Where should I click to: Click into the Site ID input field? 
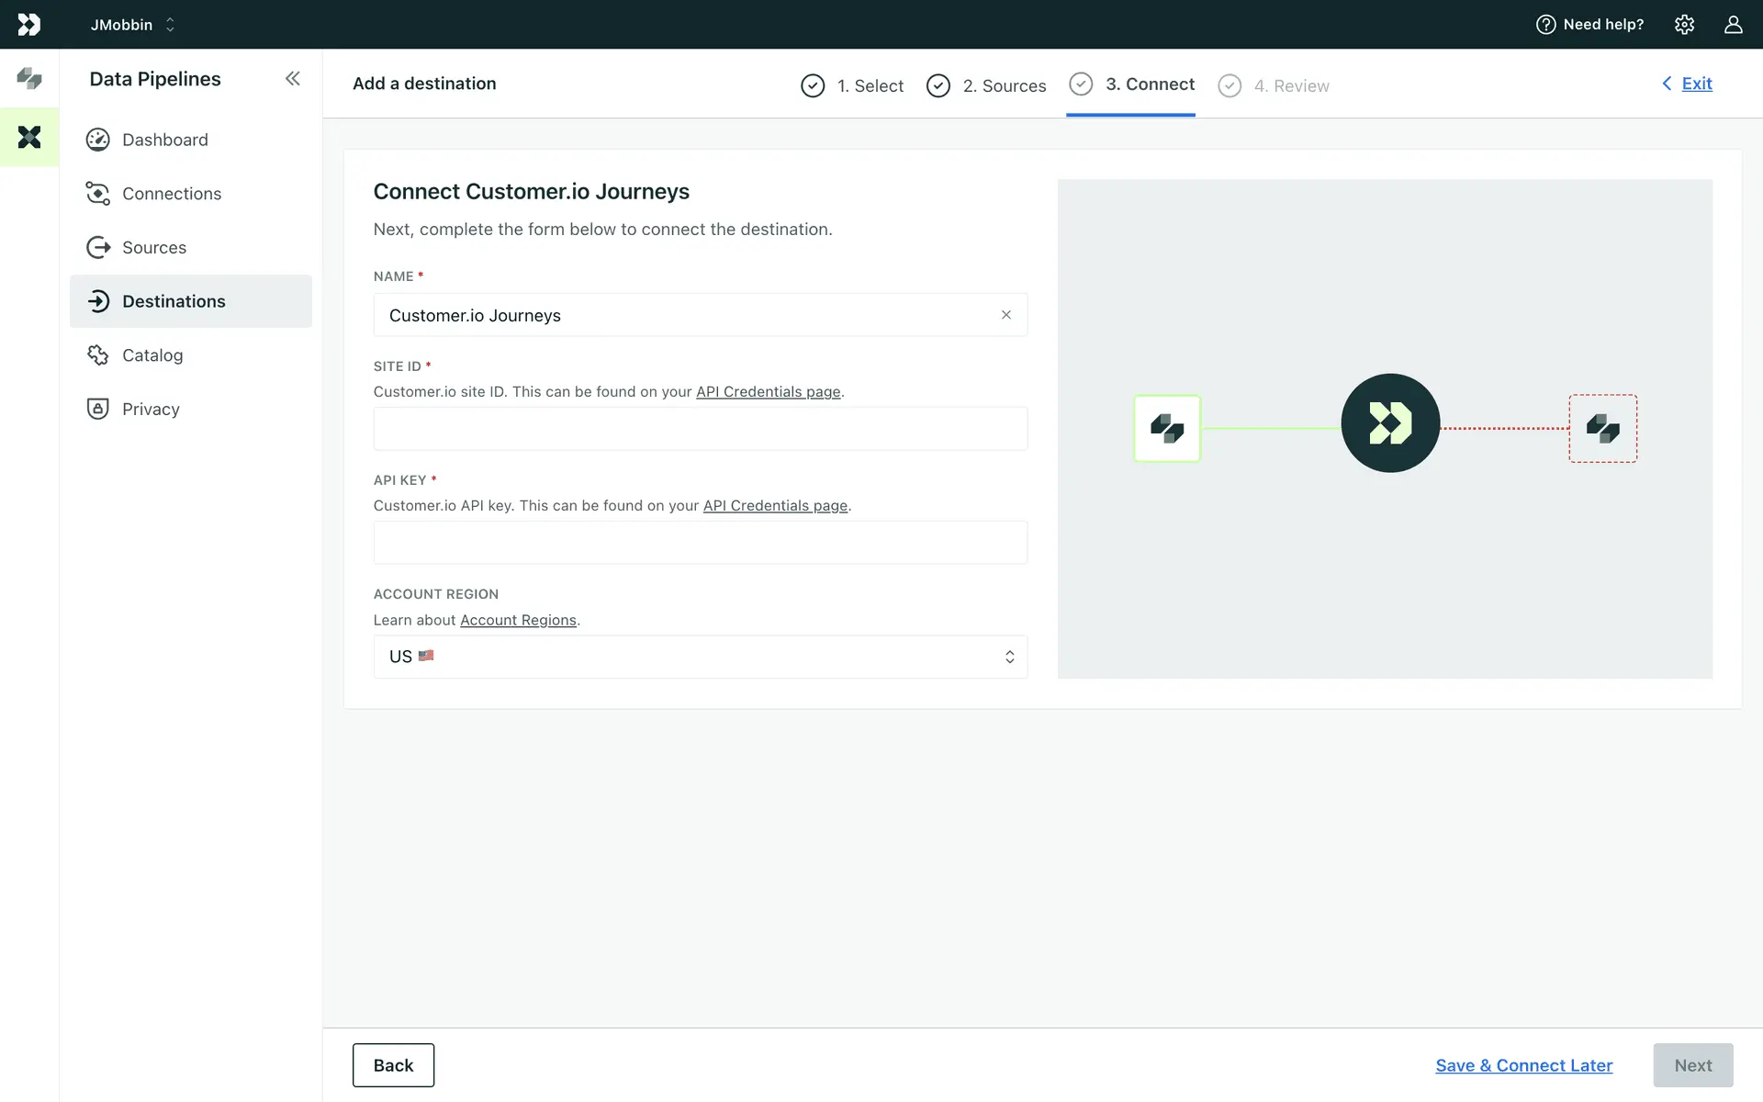pos(700,429)
